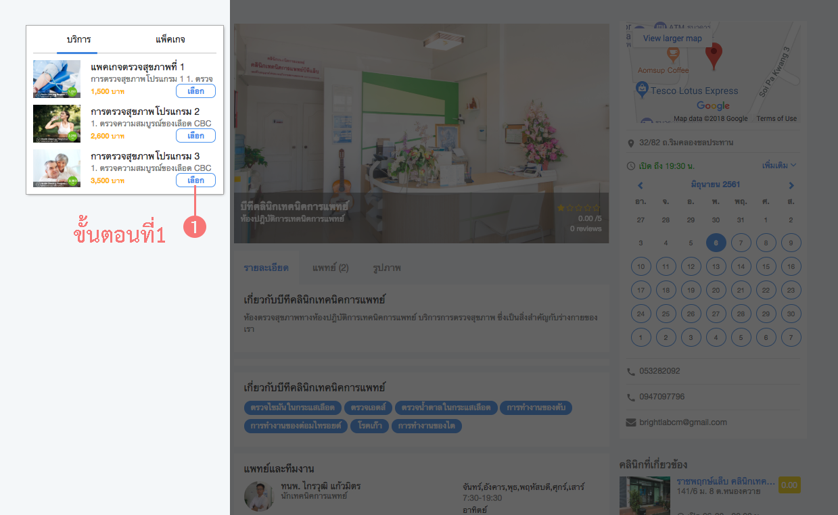Select date 15 on the calendar
838x515 pixels.
pyautogui.click(x=766, y=266)
